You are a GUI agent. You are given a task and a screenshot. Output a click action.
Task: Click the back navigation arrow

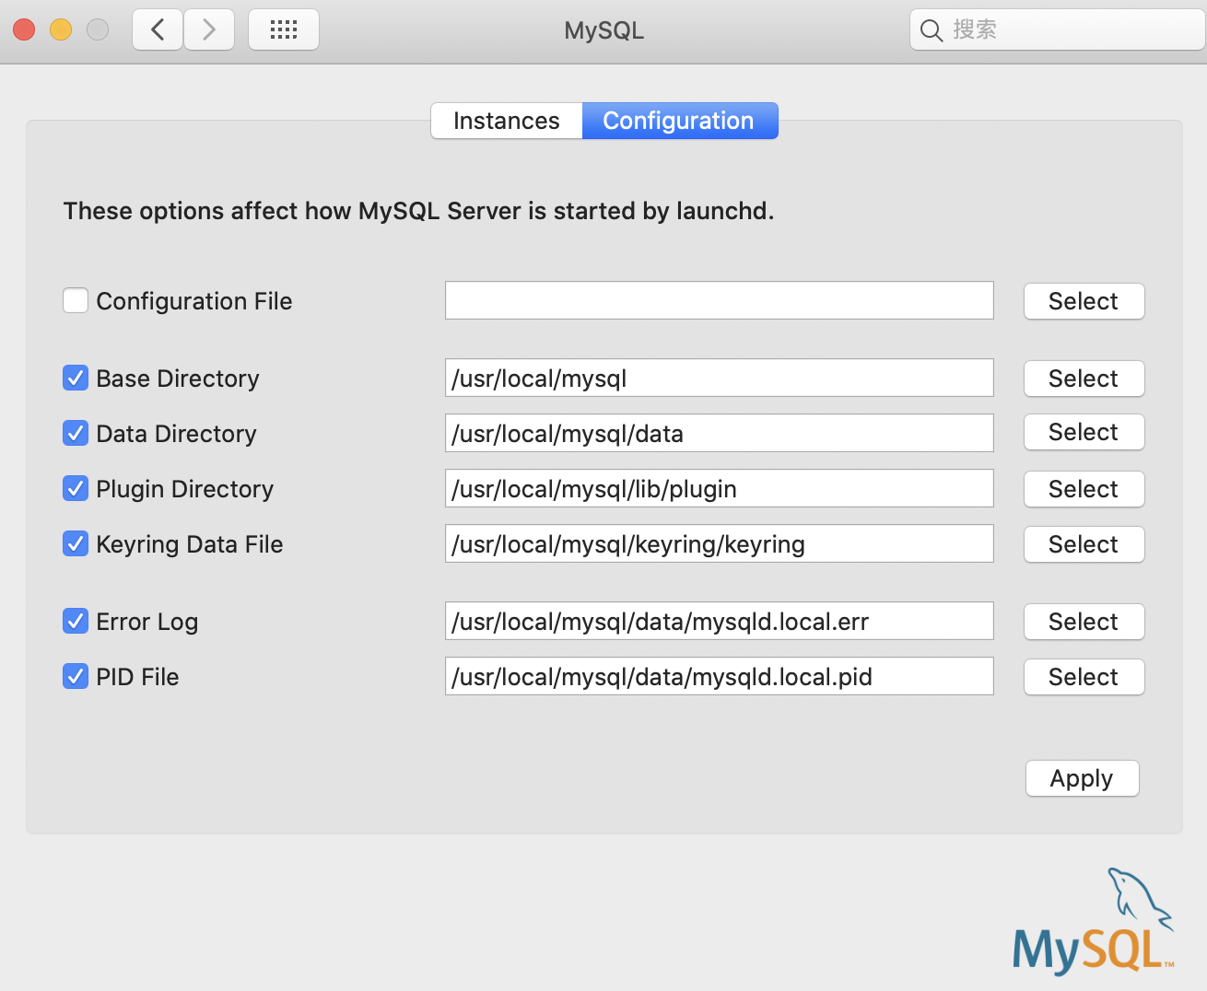tap(158, 30)
